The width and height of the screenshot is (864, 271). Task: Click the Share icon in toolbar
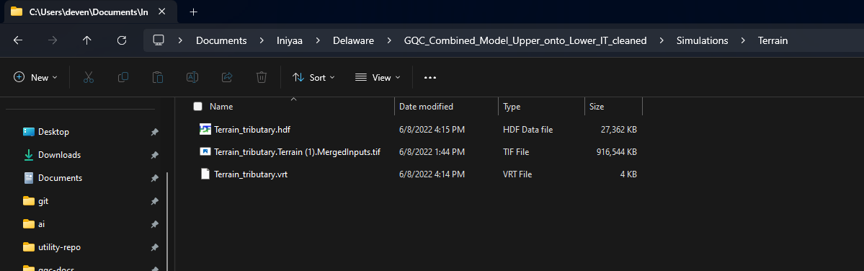(x=227, y=78)
